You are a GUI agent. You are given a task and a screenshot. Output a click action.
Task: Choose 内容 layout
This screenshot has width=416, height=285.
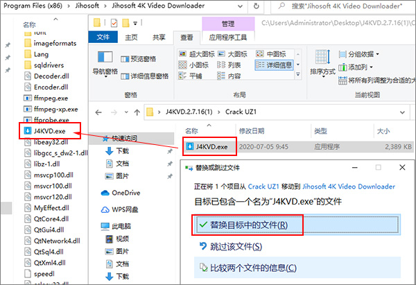point(229,76)
